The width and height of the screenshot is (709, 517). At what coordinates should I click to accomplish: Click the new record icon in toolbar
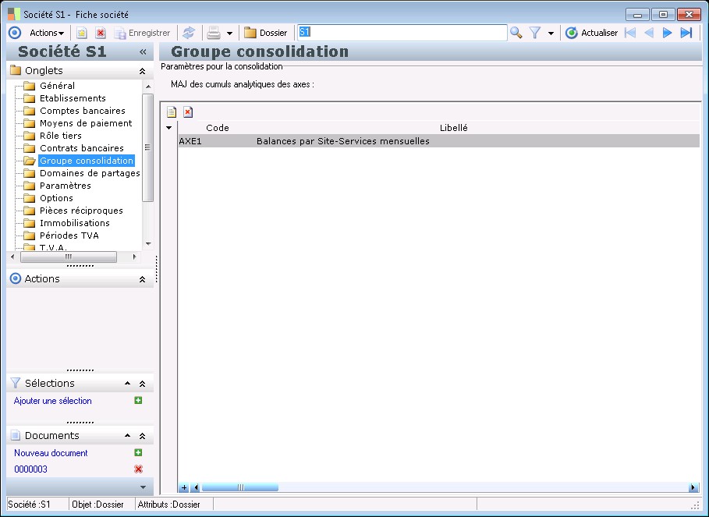81,33
